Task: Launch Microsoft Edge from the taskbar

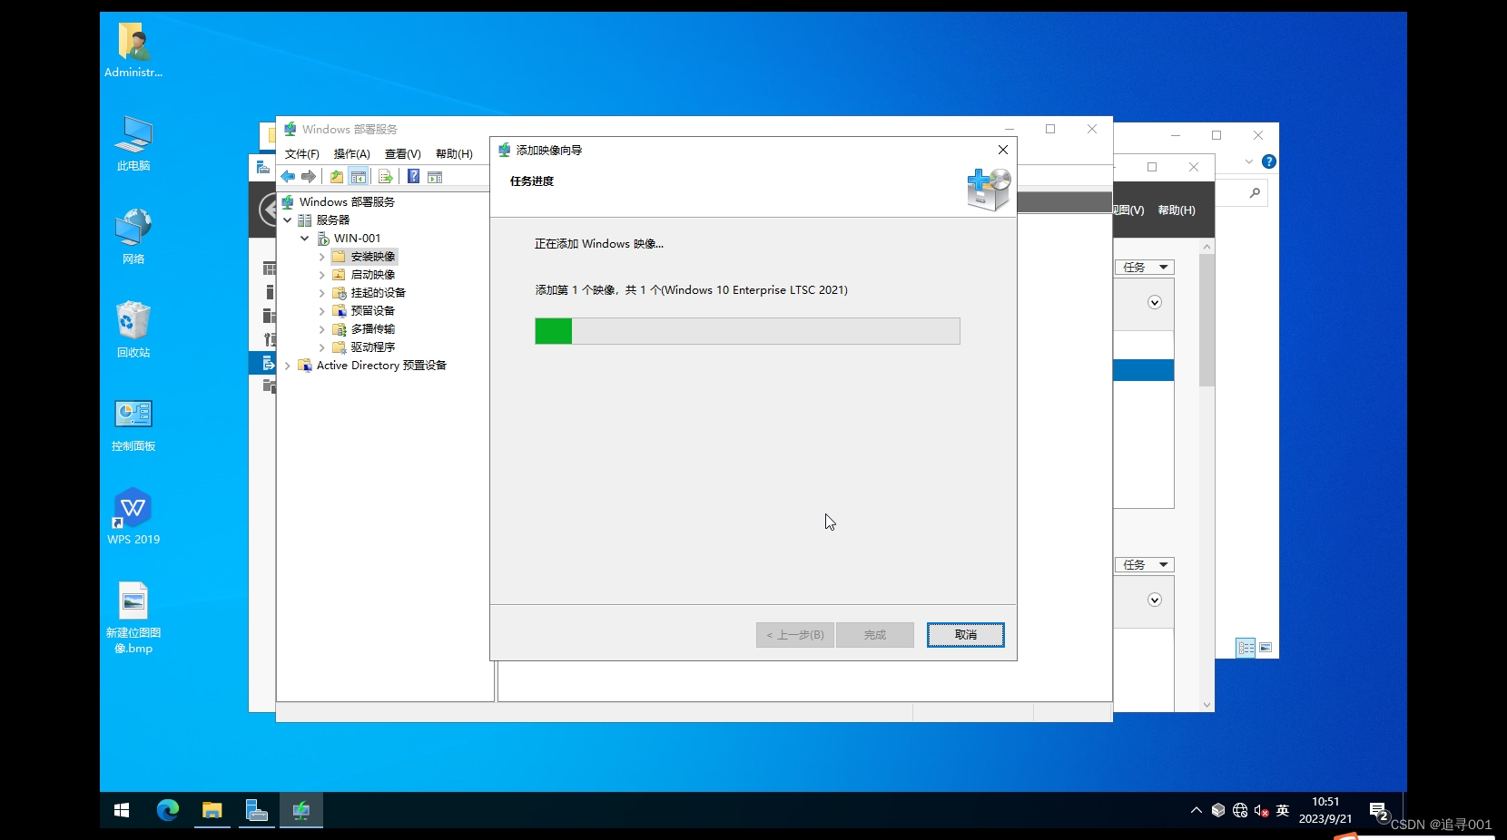Action: point(168,810)
